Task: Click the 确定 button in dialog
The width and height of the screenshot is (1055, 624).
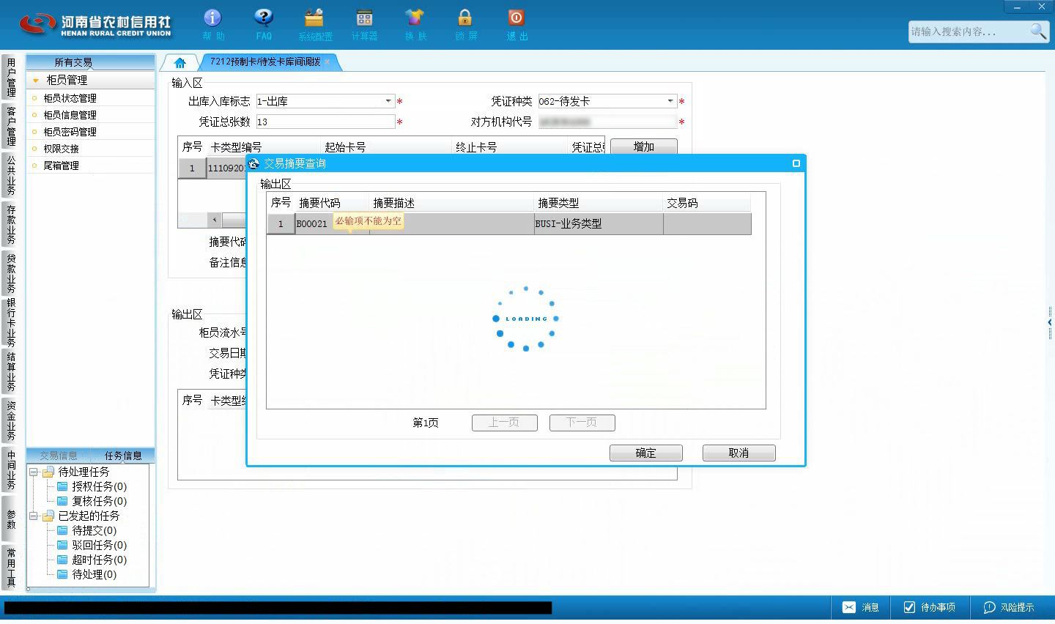Action: coord(646,453)
